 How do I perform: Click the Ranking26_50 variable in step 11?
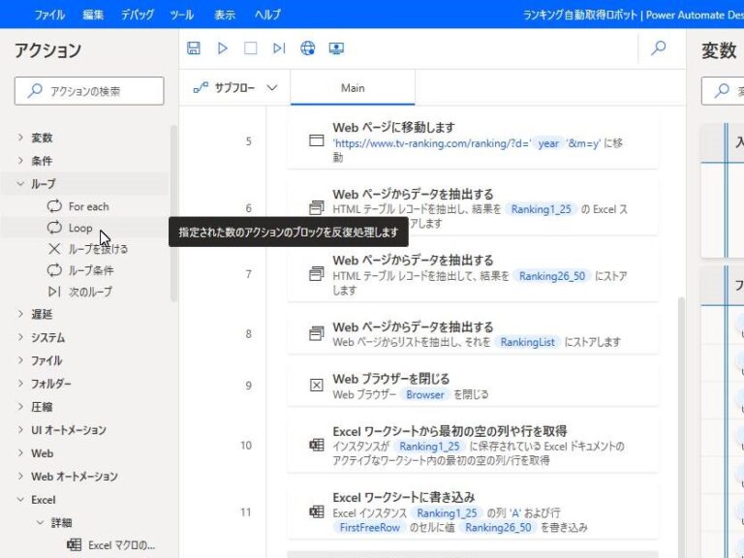tap(498, 528)
